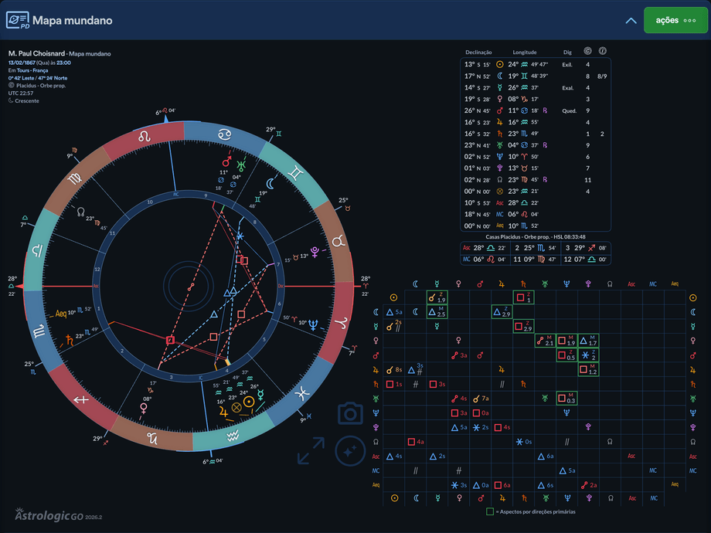Viewport: 711px width, 533px height.
Task: Click the 'Crescente' moon phase label
Action: coord(27,100)
